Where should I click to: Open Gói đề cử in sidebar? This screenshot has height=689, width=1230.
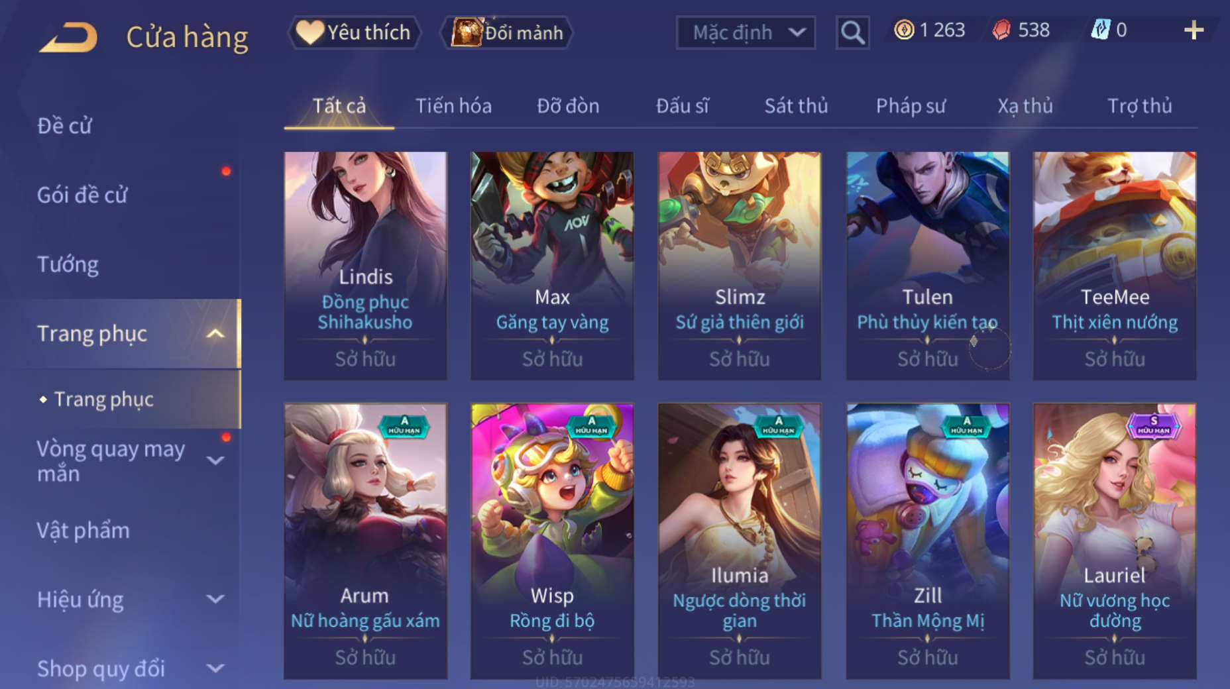click(82, 195)
